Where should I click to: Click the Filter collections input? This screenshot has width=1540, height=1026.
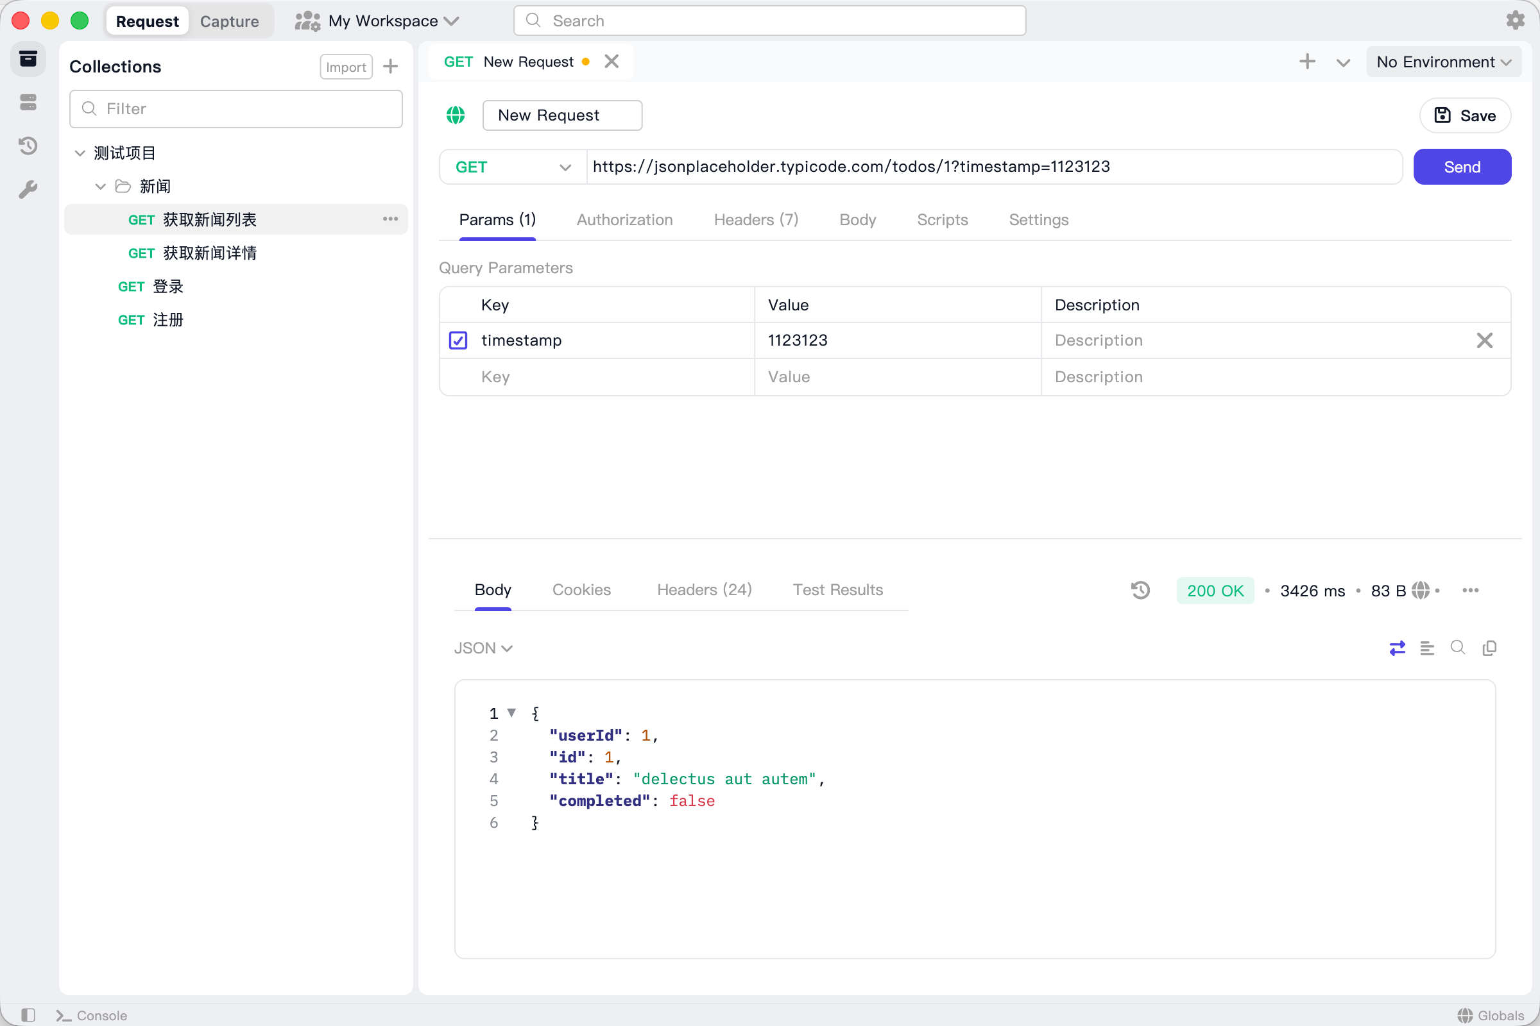coord(235,108)
